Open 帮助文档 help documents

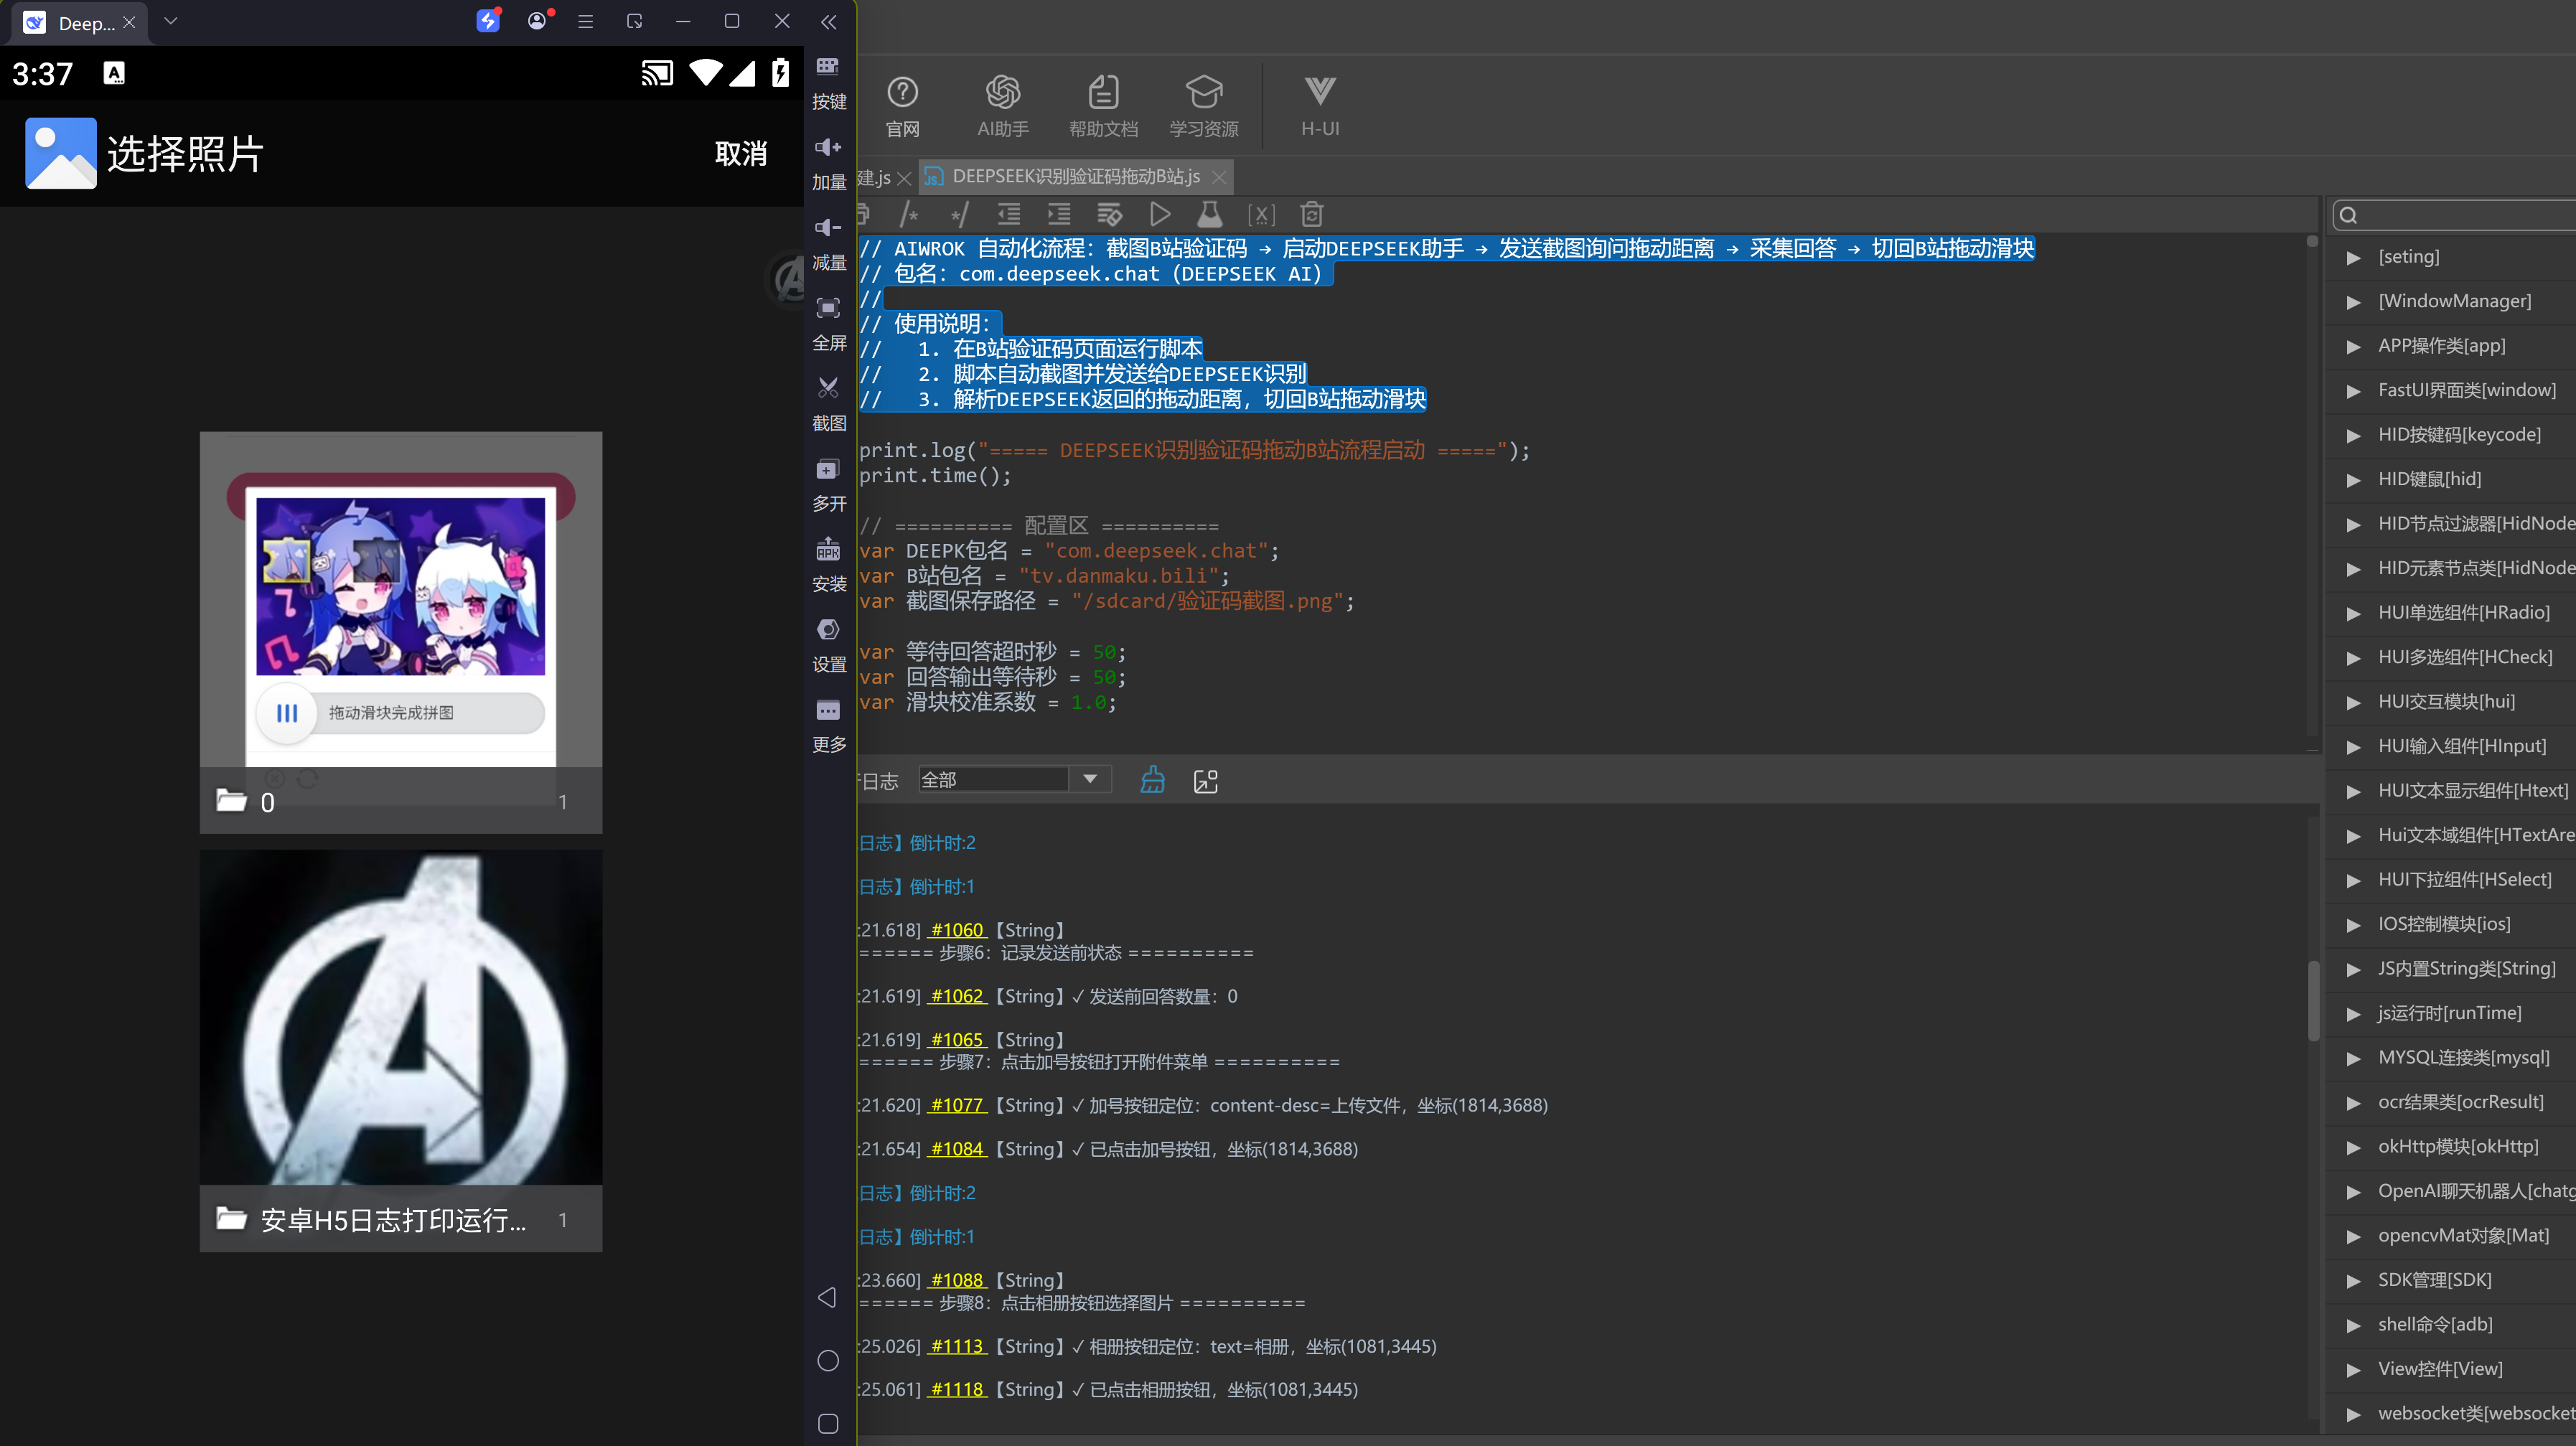[1103, 106]
